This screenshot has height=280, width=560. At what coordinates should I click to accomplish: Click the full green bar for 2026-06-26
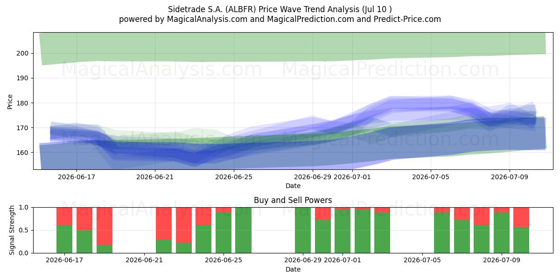(243, 230)
